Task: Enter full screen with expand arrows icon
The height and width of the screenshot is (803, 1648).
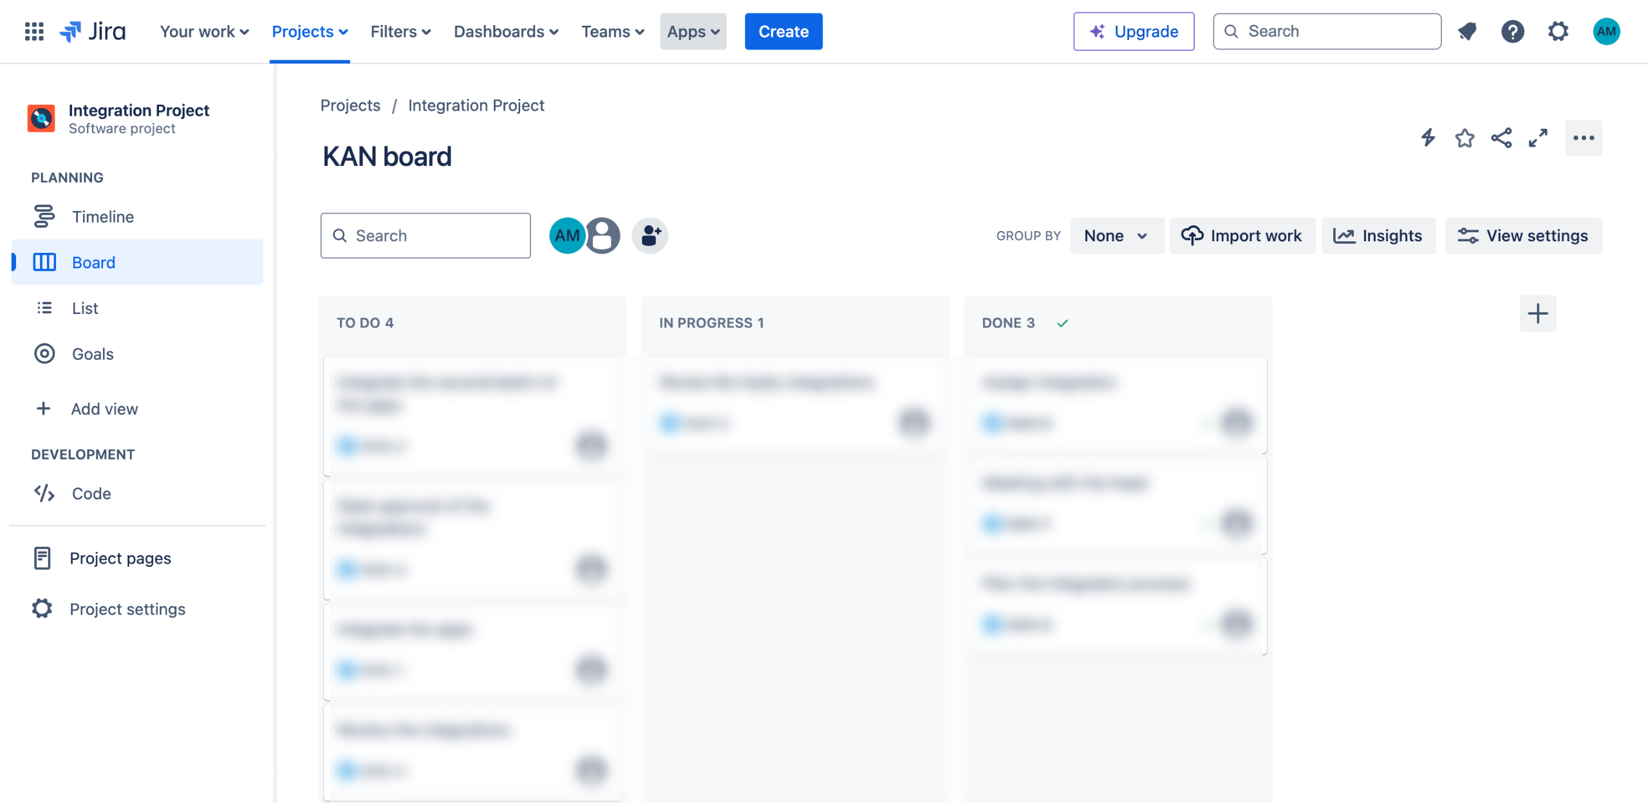Action: 1538,138
